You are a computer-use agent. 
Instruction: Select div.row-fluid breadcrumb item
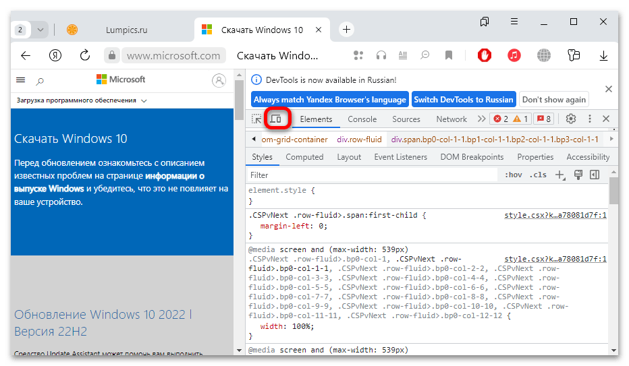359,140
